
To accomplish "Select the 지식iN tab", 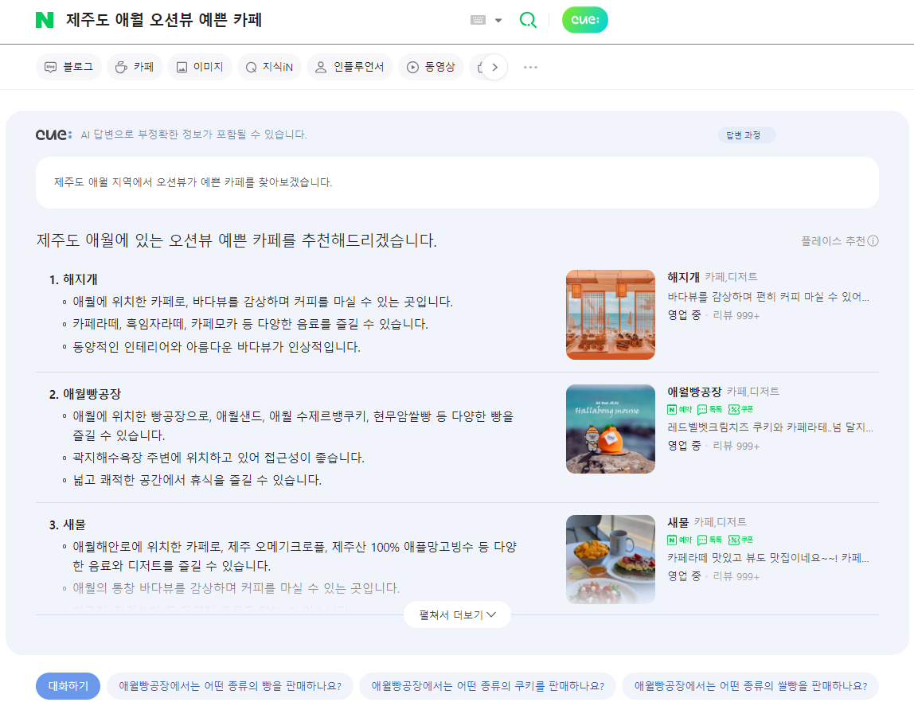I will pos(269,67).
